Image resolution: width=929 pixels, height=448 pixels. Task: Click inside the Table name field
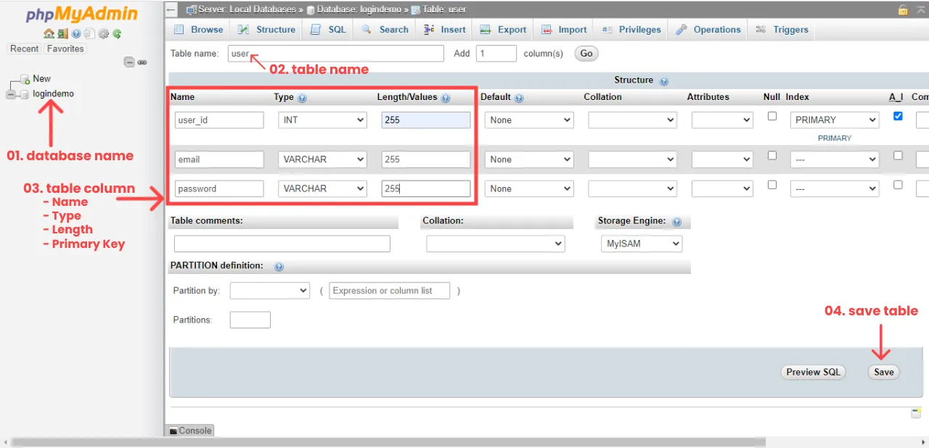[x=335, y=53]
